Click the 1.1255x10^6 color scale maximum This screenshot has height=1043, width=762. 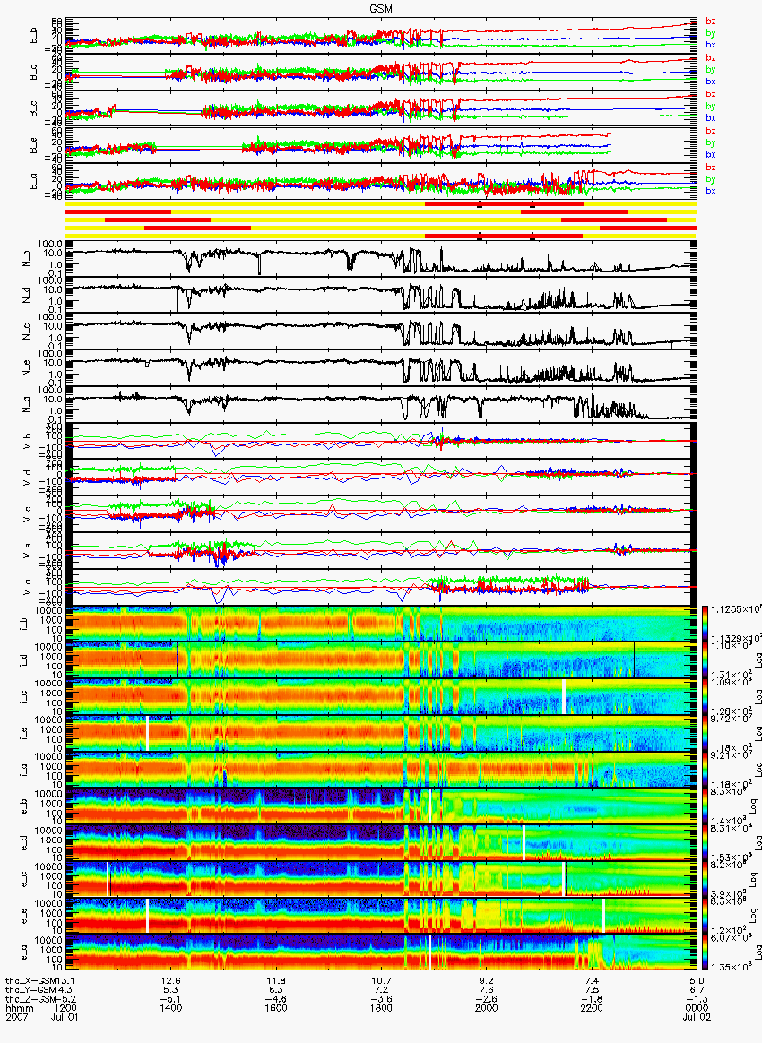(x=736, y=608)
